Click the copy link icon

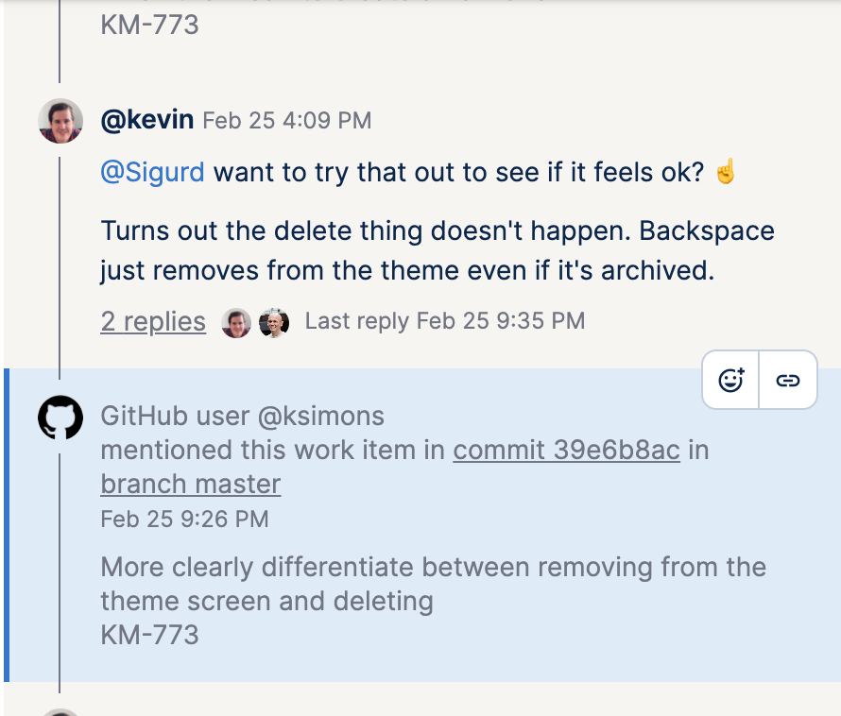[x=788, y=380]
